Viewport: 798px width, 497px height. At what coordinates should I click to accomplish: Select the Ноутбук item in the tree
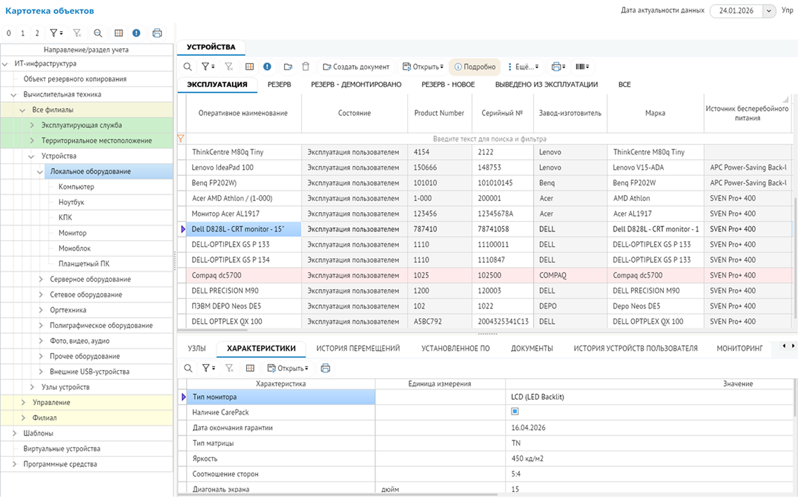71,202
